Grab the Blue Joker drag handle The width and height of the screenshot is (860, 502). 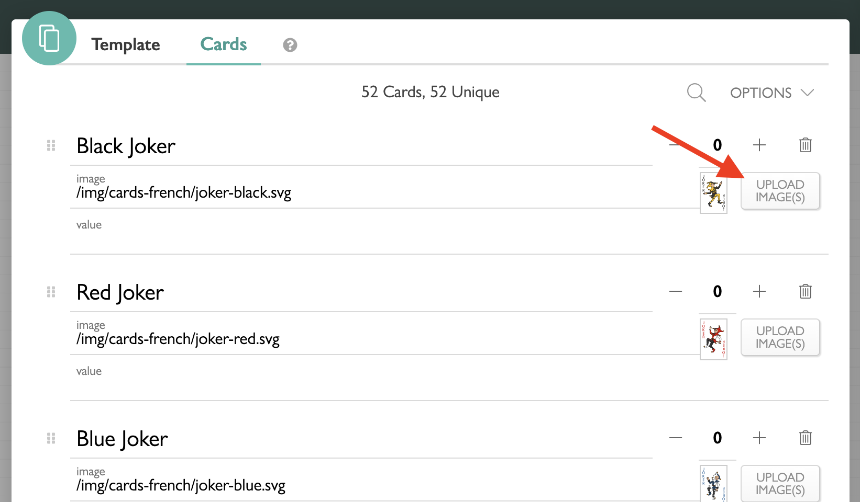pyautogui.click(x=51, y=438)
